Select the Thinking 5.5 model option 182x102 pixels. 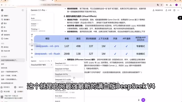(x=42, y=30)
